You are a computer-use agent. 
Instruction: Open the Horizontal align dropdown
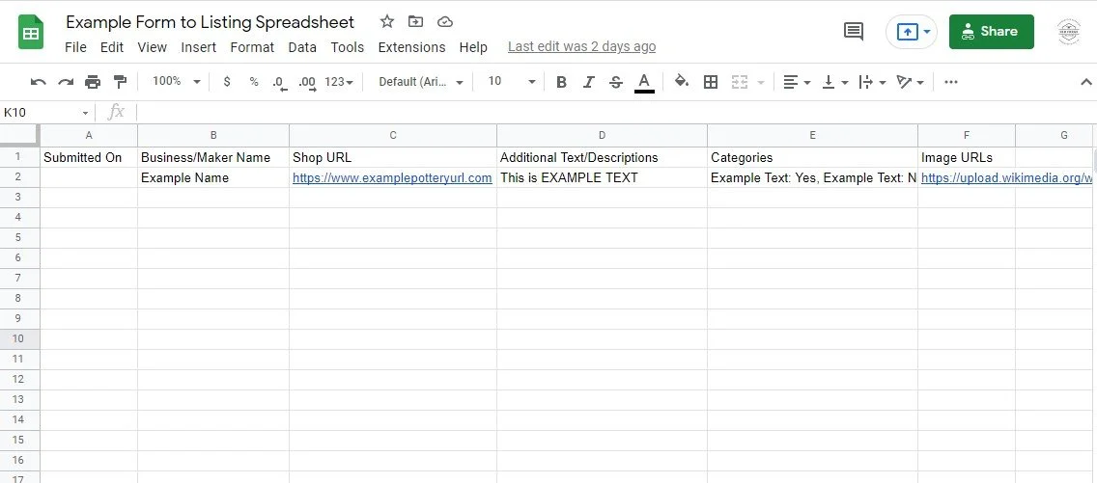tap(796, 82)
